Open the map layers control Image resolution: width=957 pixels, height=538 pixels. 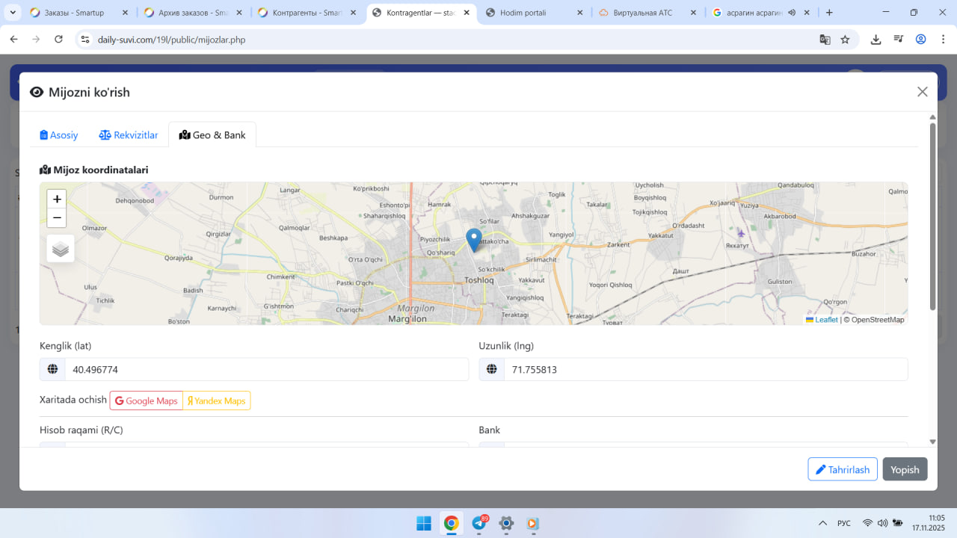tap(61, 249)
